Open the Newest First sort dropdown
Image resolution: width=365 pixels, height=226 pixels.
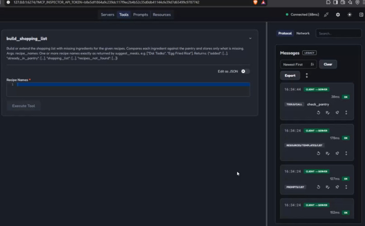298,64
